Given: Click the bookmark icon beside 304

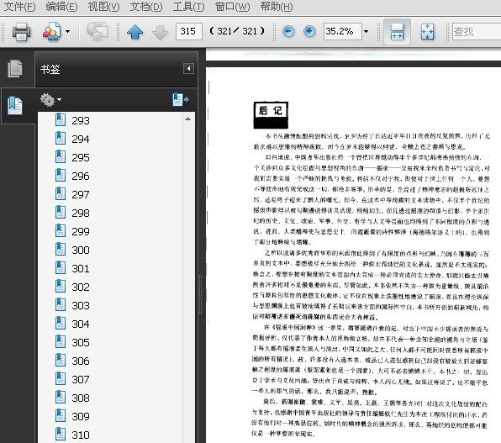Looking at the screenshot, I should coord(61,324).
